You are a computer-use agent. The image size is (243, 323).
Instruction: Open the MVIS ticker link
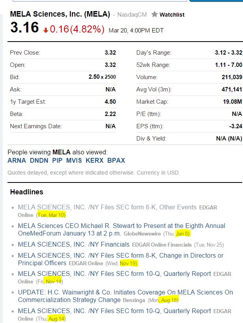click(74, 160)
